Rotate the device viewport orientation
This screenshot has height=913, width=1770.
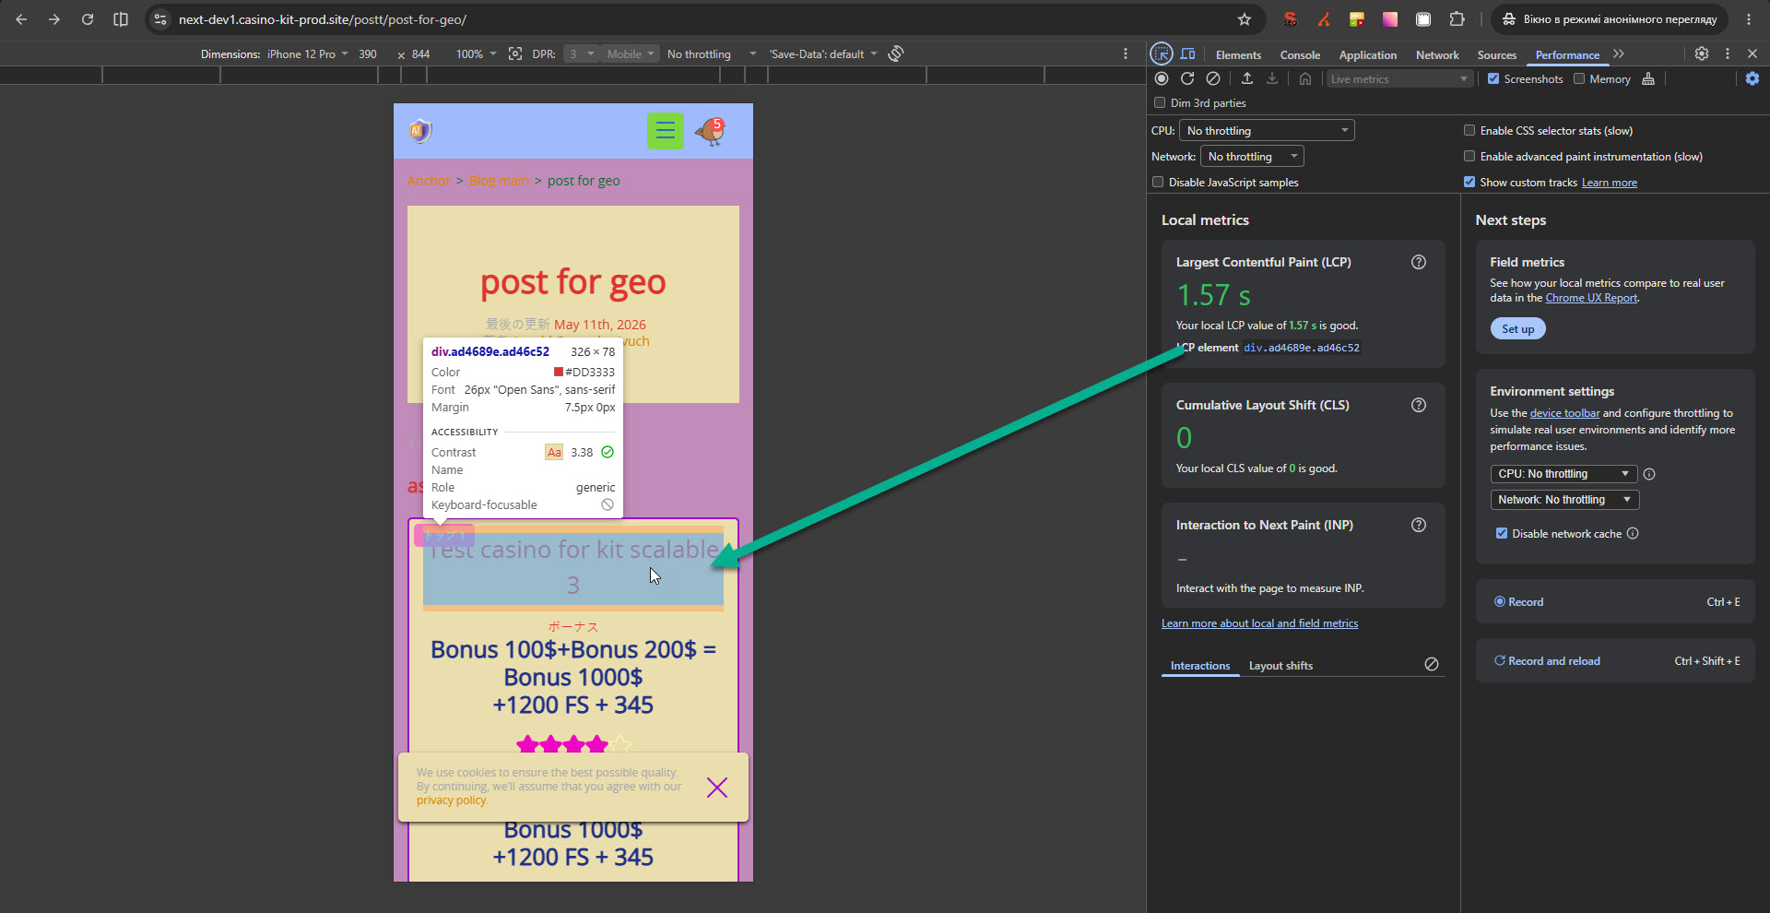coord(896,53)
